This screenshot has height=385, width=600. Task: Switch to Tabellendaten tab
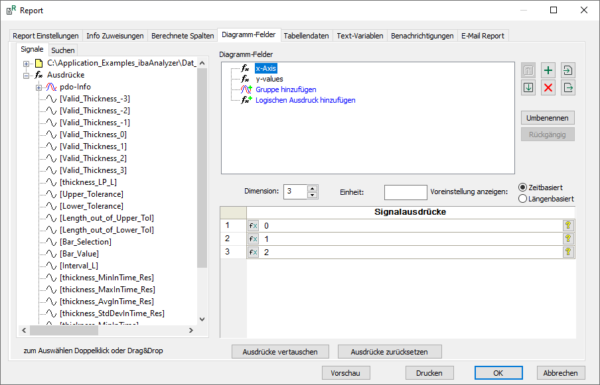click(306, 36)
